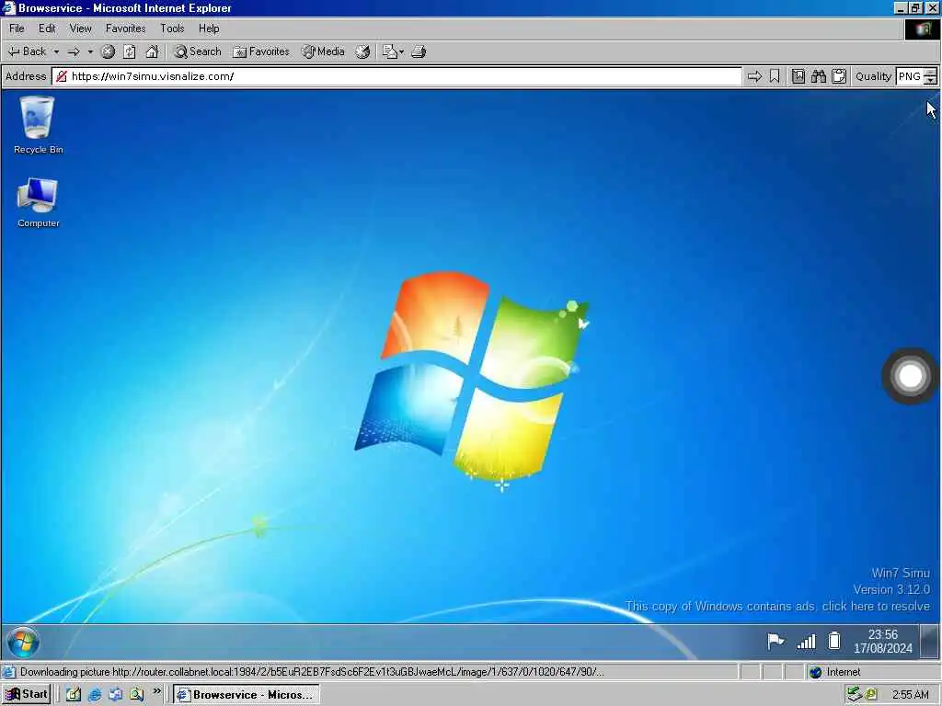This screenshot has height=706, width=942.
Task: Click the Outlook Express quick launch icon
Action: tap(115, 695)
